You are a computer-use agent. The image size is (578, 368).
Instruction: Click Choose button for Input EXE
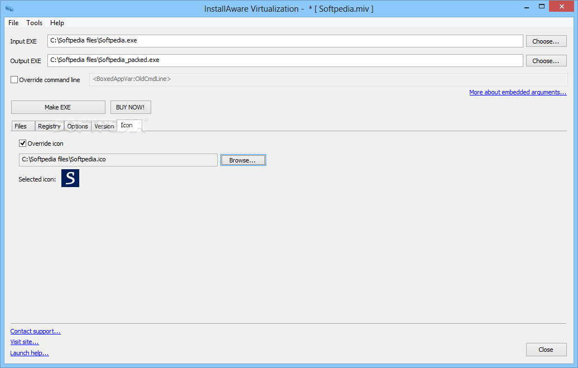click(x=546, y=41)
